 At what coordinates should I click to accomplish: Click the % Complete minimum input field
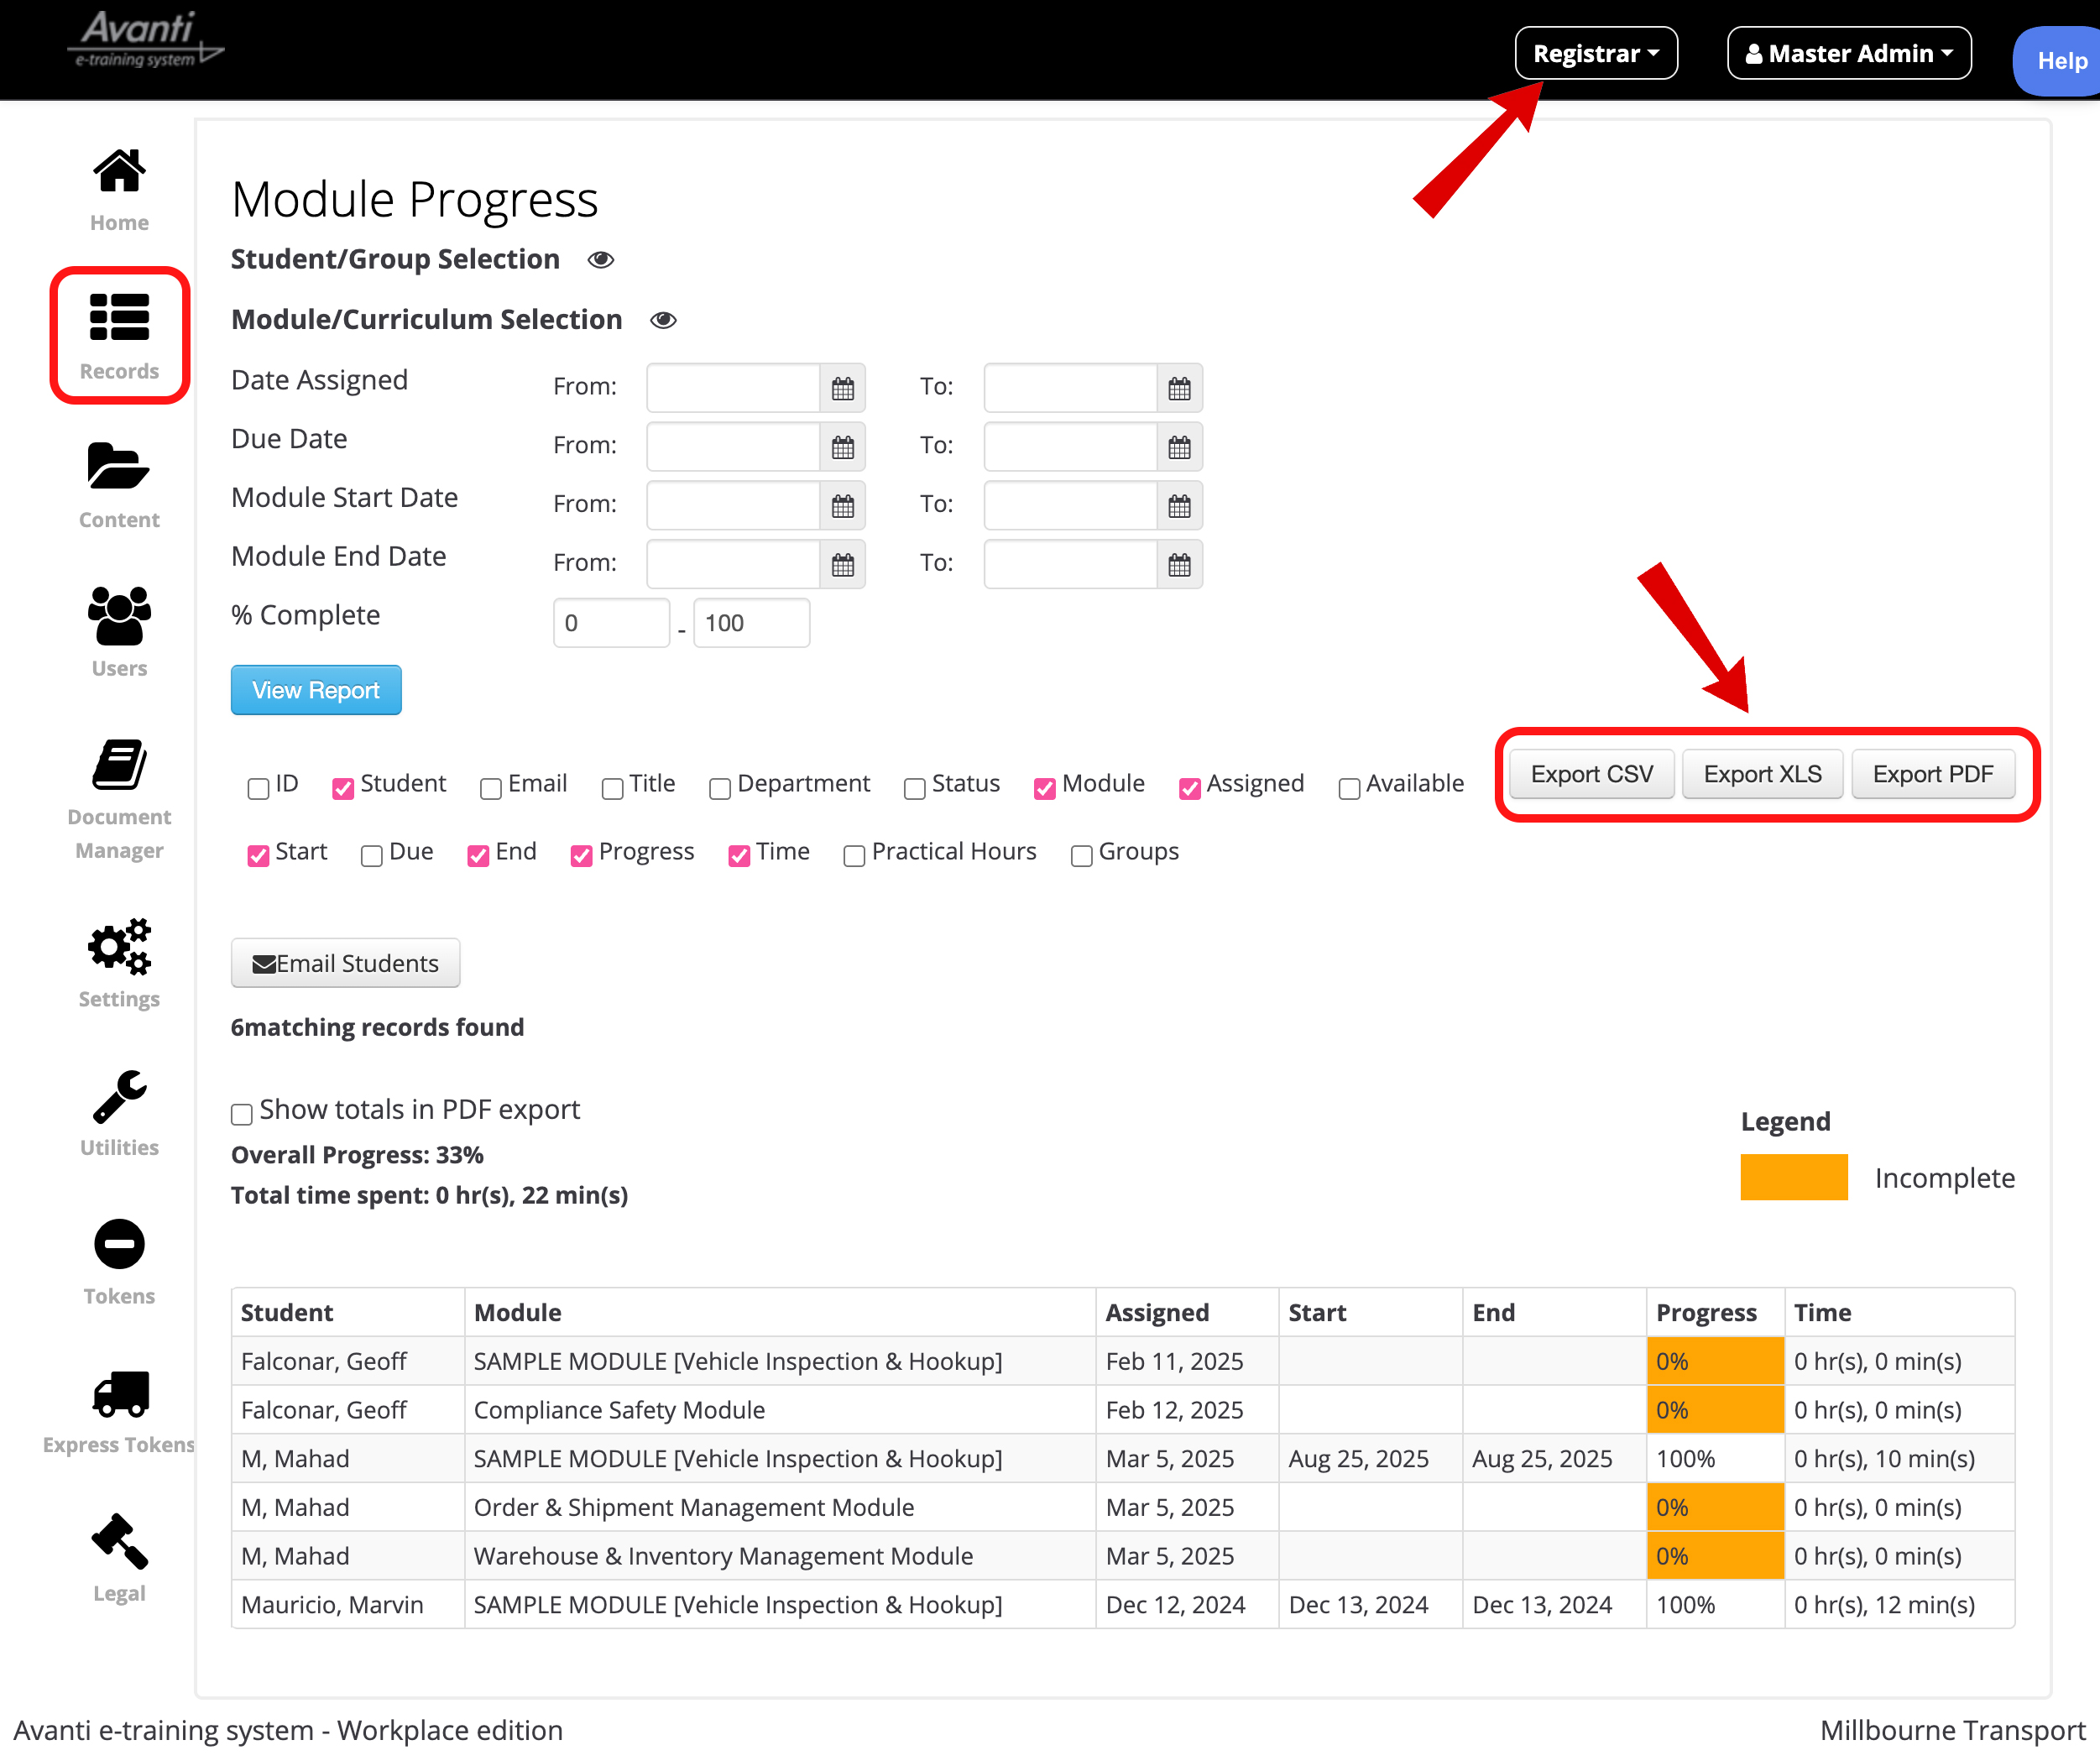(610, 623)
